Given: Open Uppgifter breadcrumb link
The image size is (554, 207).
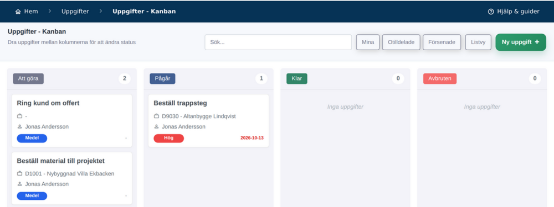Looking at the screenshot, I should pos(75,11).
